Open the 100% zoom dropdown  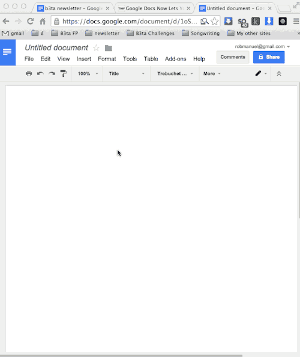pos(88,74)
